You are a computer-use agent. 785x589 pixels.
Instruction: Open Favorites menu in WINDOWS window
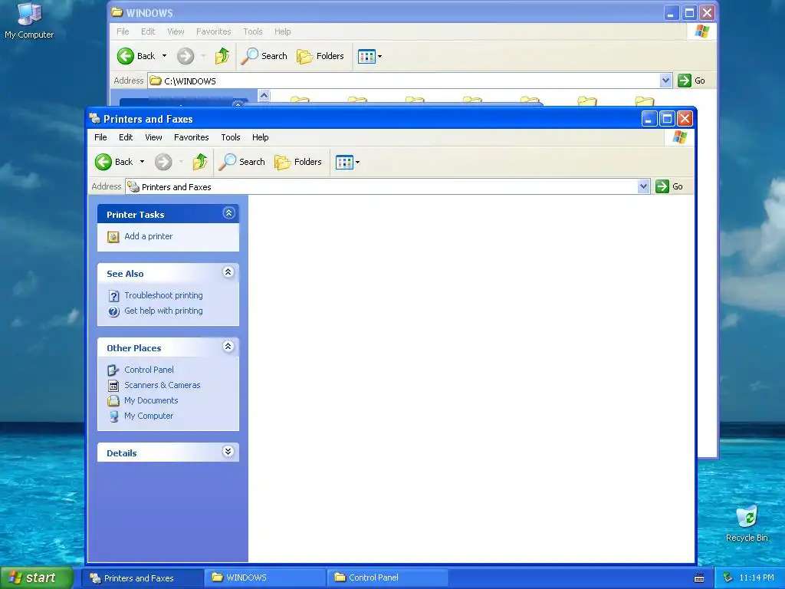click(214, 31)
